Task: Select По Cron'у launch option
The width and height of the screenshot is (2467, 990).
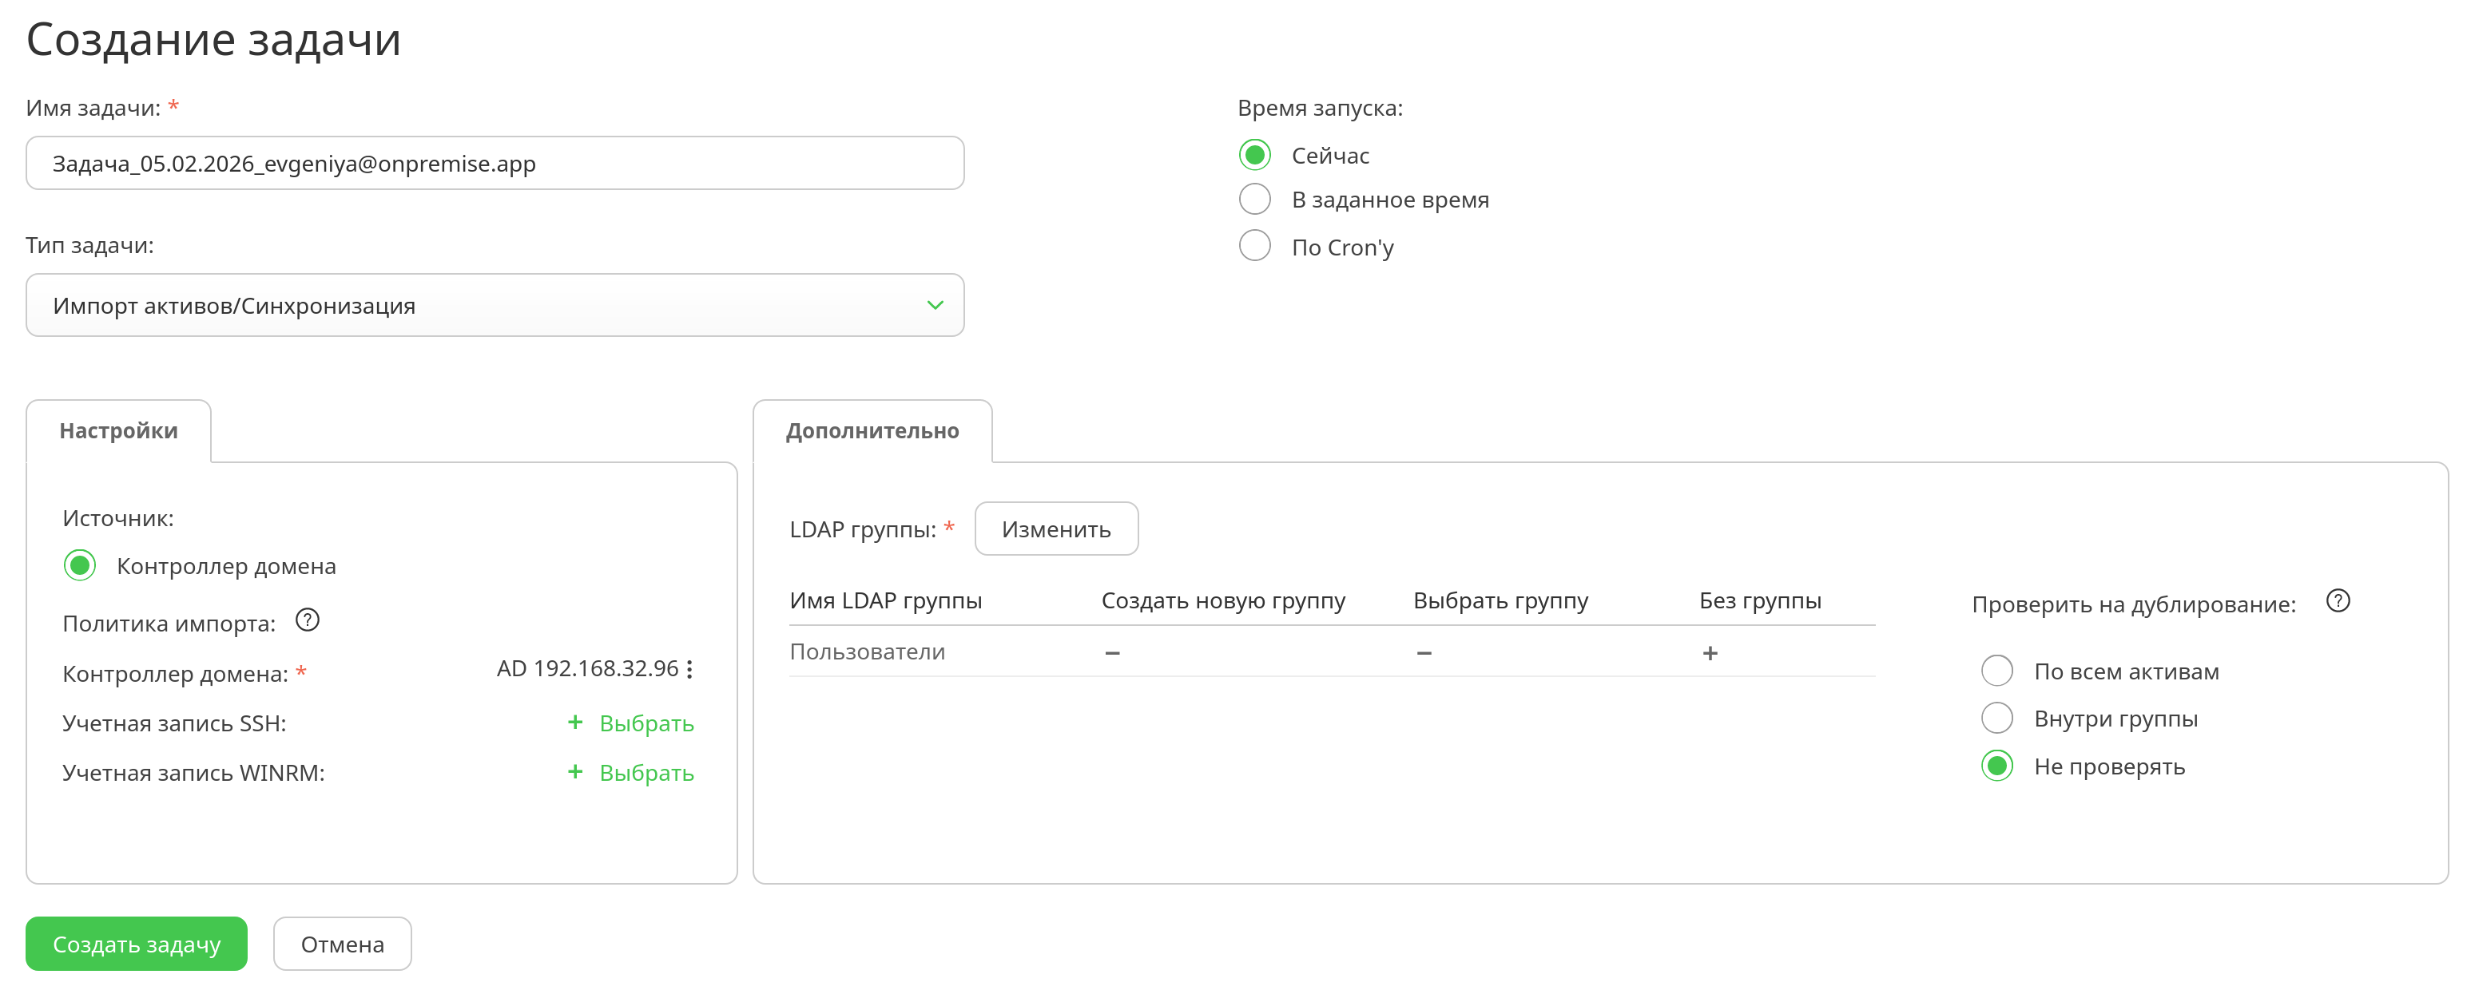Action: click(1254, 246)
